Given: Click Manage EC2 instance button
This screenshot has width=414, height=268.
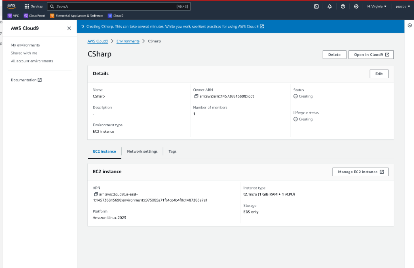Looking at the screenshot, I should tap(360, 172).
